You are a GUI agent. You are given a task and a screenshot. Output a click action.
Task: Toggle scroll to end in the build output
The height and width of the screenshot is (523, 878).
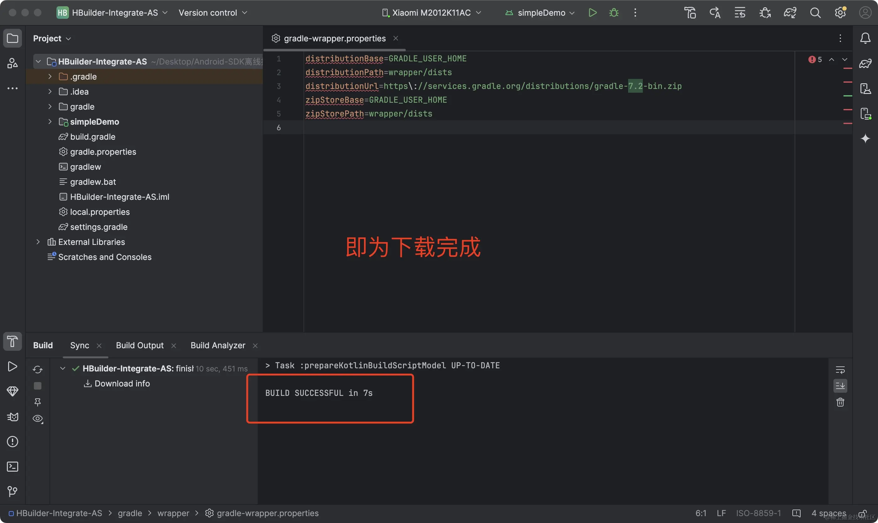tap(840, 386)
